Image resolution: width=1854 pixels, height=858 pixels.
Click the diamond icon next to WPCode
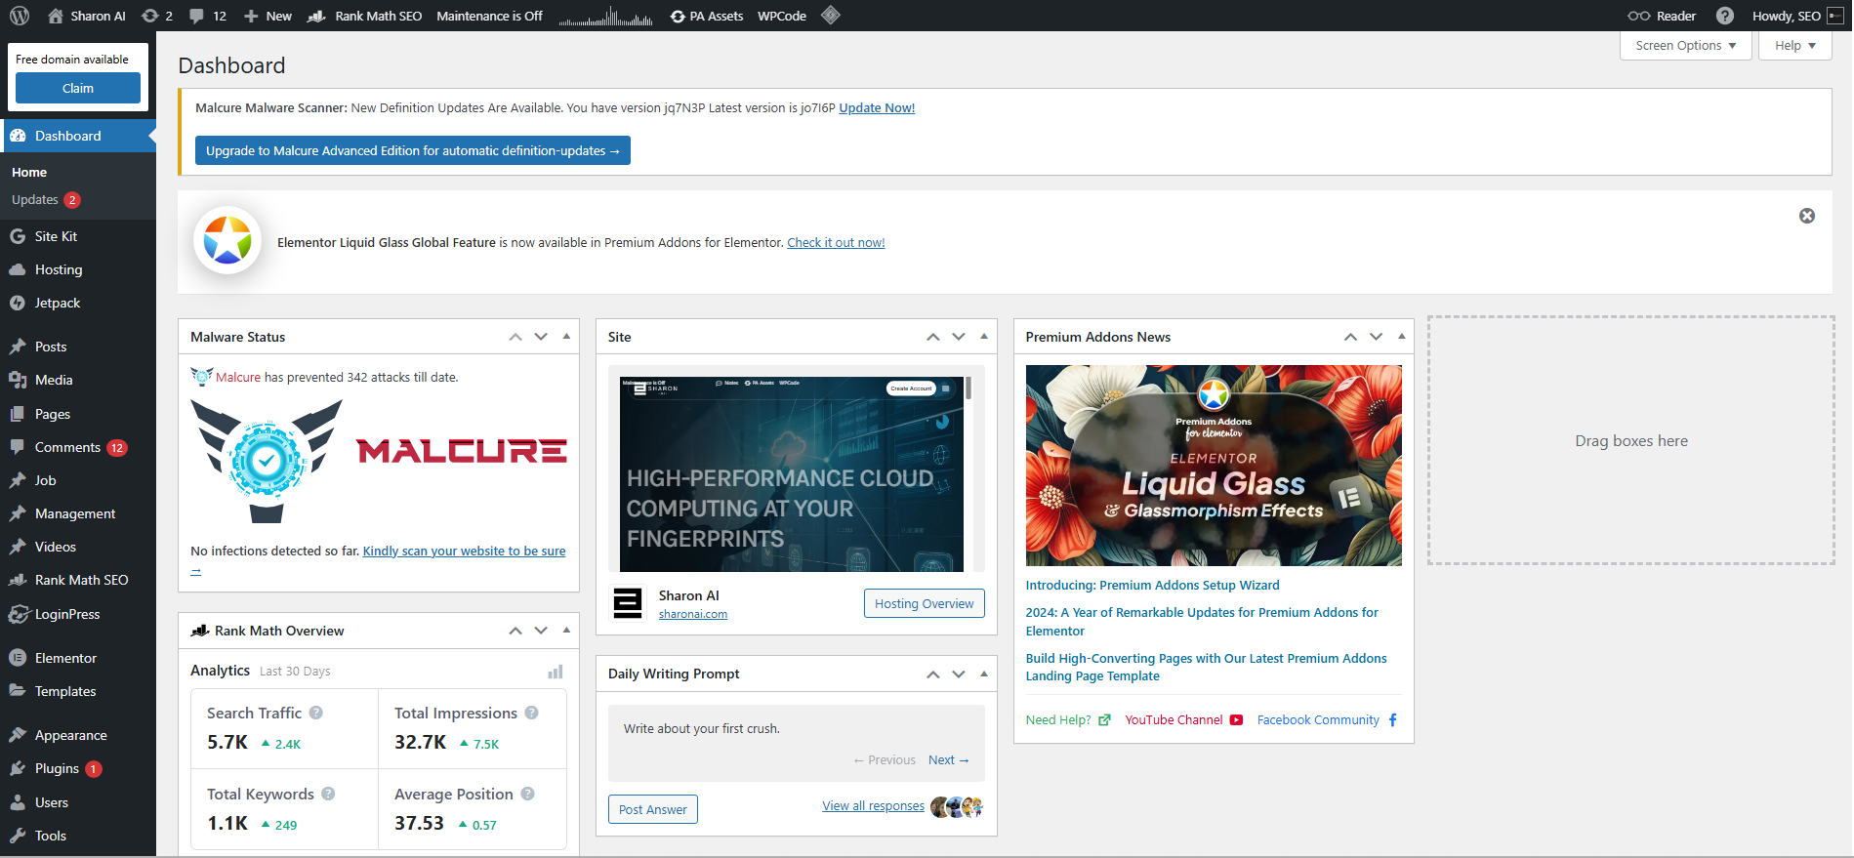(831, 16)
